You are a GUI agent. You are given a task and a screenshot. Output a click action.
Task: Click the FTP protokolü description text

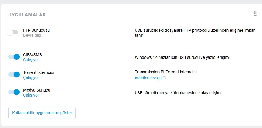[x=195, y=33]
